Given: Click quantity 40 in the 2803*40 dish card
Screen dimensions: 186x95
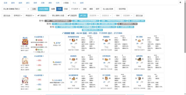Looking at the screenshot, I should [x=104, y=63].
